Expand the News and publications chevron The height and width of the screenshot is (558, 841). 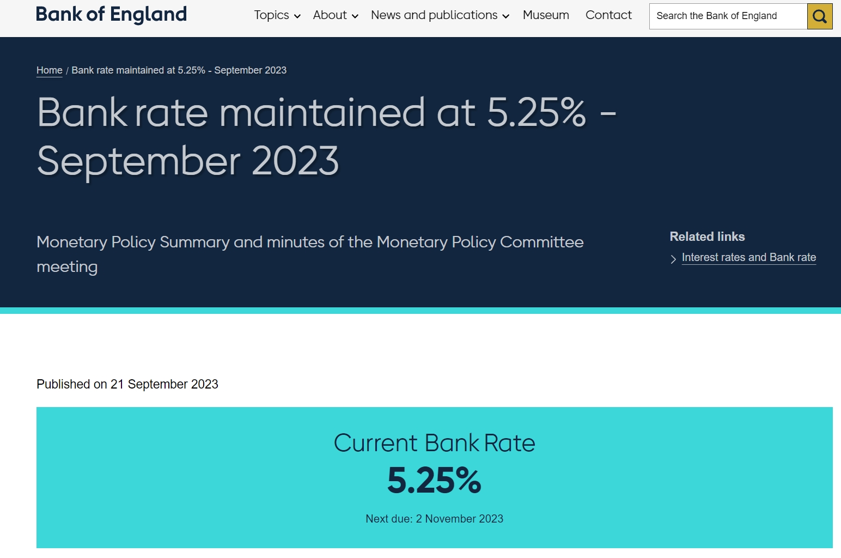tap(506, 16)
